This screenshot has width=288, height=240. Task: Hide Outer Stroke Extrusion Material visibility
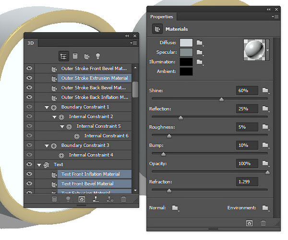pyautogui.click(x=29, y=78)
